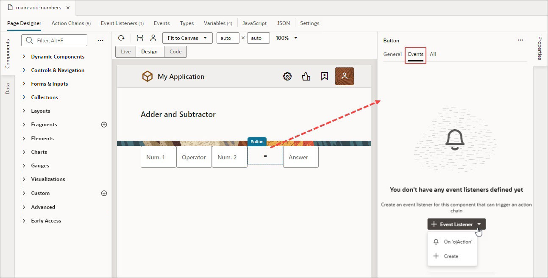Viewport: 548px width, 278px height.
Task: Open the Components panel overflow menu
Action: 100,40
